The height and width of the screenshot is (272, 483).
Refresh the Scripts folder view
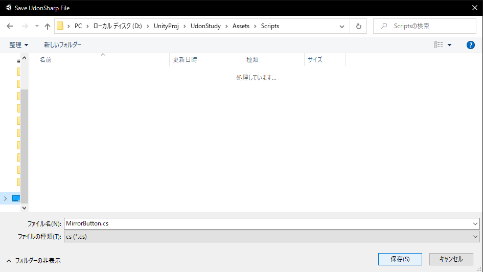(359, 27)
